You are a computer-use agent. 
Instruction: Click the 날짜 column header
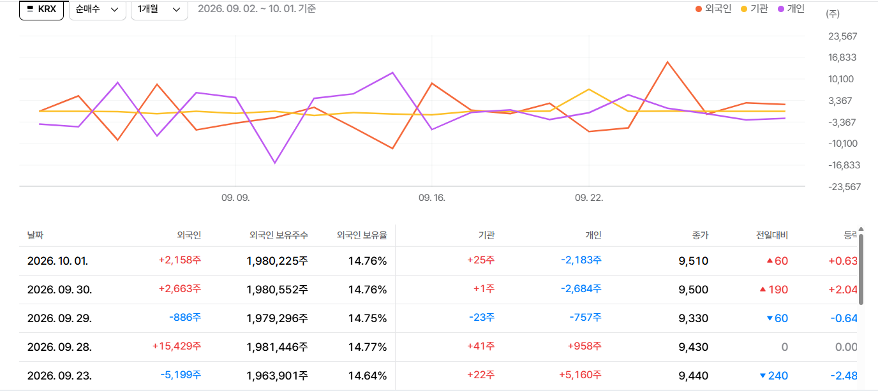tap(36, 235)
